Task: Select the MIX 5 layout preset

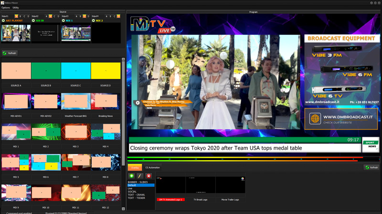Action: (x=16, y=162)
